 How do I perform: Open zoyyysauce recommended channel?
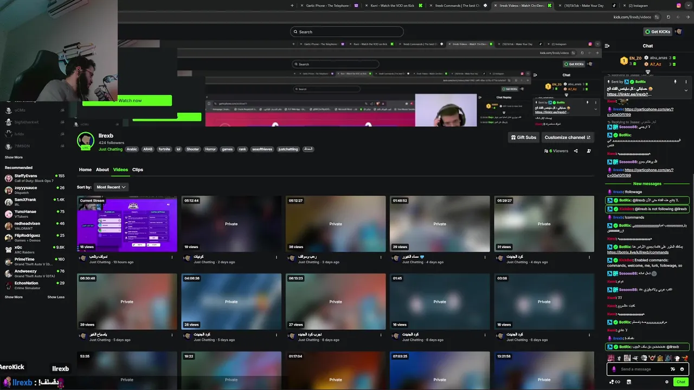click(x=35, y=190)
